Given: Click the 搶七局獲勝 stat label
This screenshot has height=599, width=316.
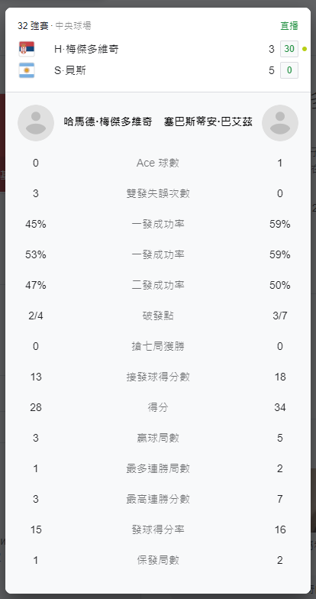Looking at the screenshot, I should [x=158, y=347].
